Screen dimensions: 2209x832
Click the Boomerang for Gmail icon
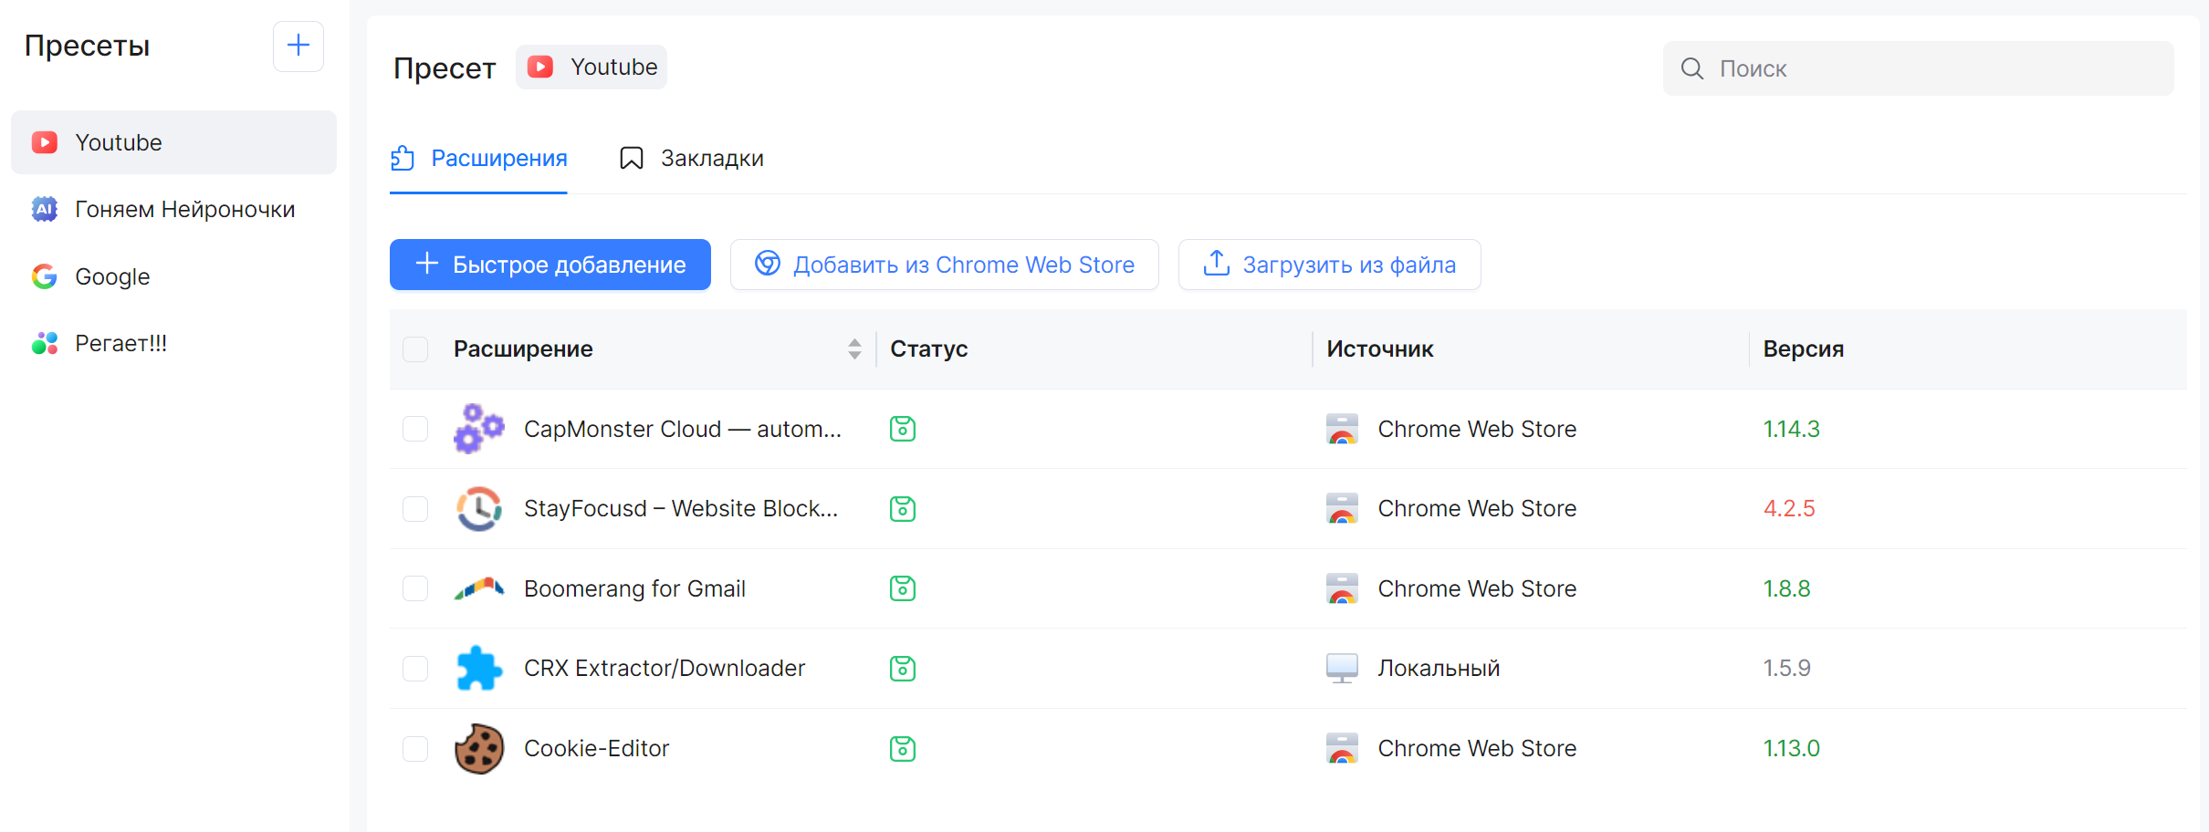click(x=479, y=589)
